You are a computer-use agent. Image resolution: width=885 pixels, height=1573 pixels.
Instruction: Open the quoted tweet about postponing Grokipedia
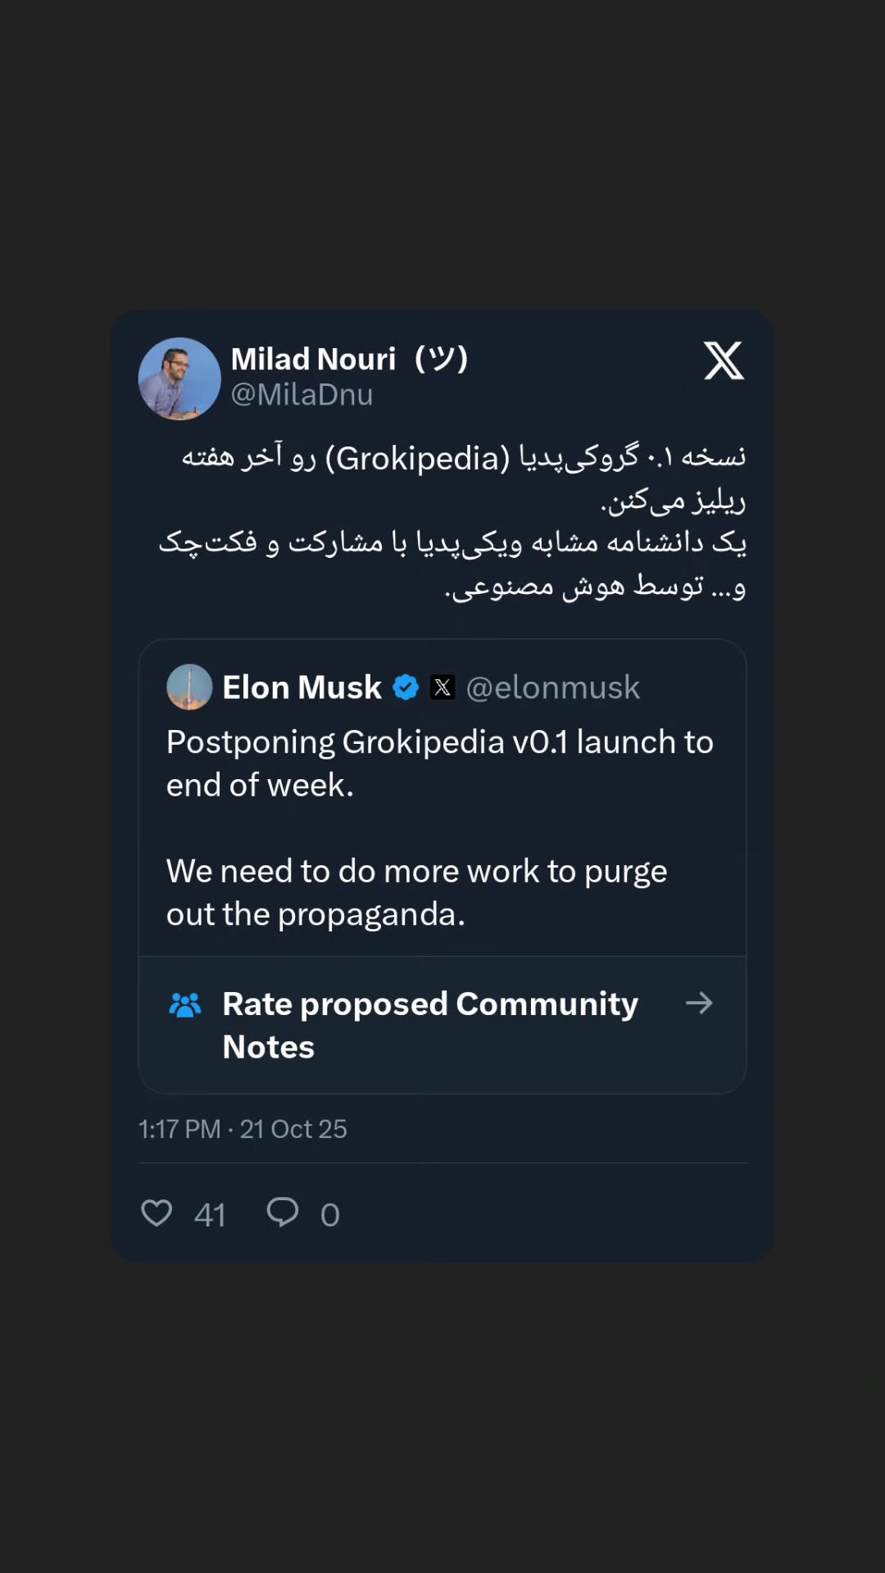(442, 797)
